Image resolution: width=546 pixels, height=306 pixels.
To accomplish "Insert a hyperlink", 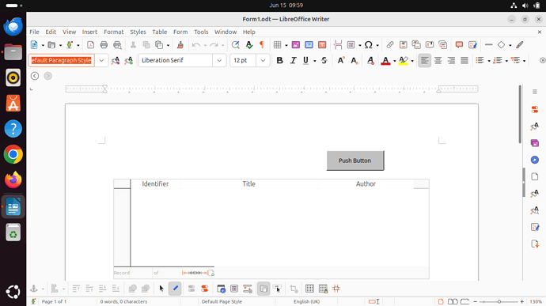I will (x=390, y=45).
